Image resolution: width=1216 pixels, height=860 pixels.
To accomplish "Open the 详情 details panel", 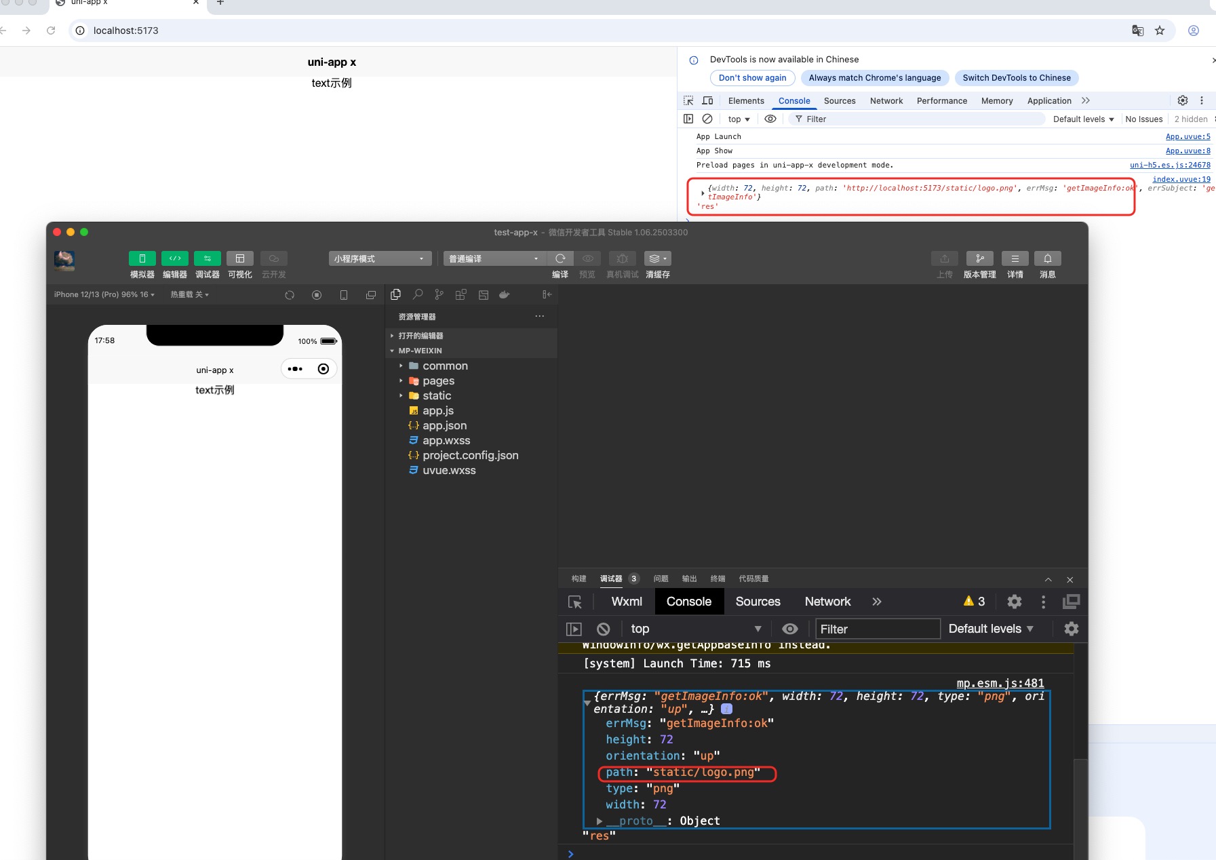I will [1015, 258].
